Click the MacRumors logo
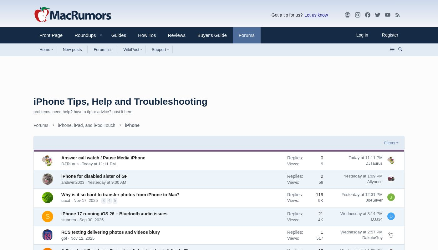438x250 pixels. tap(73, 15)
